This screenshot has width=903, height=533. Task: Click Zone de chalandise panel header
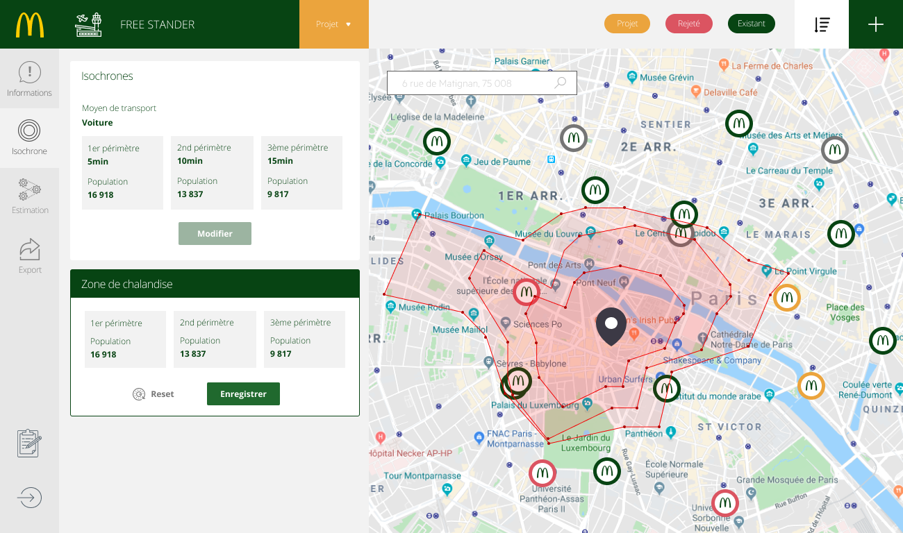215,284
